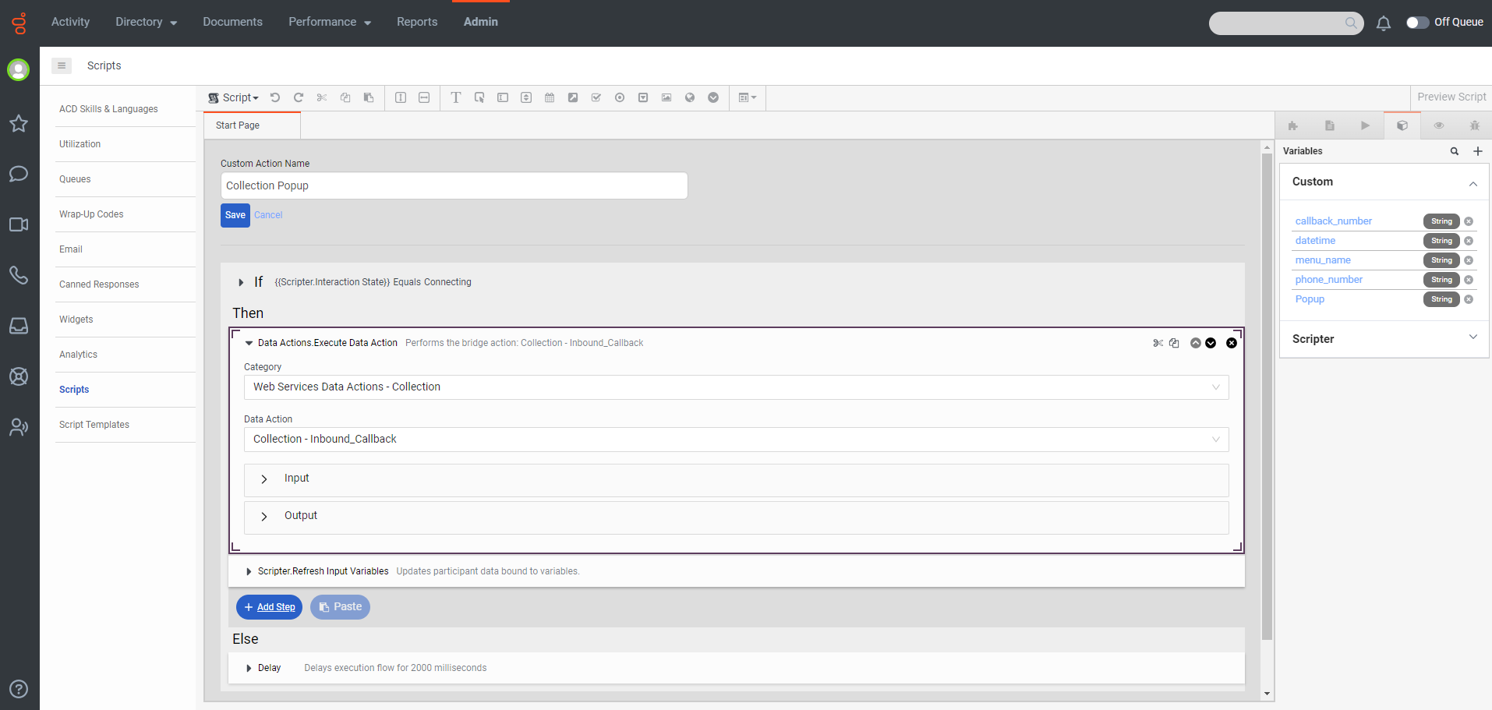Open the layout options toolbar dropdown
Image resolution: width=1492 pixels, height=710 pixels.
[748, 97]
